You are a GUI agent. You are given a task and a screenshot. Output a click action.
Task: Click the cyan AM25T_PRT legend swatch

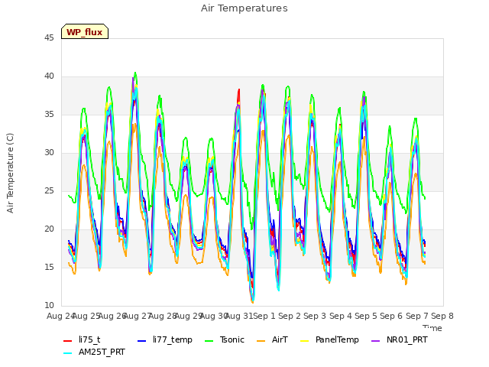68,353
